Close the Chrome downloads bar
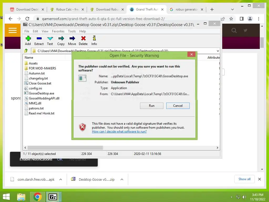 (x=259, y=179)
